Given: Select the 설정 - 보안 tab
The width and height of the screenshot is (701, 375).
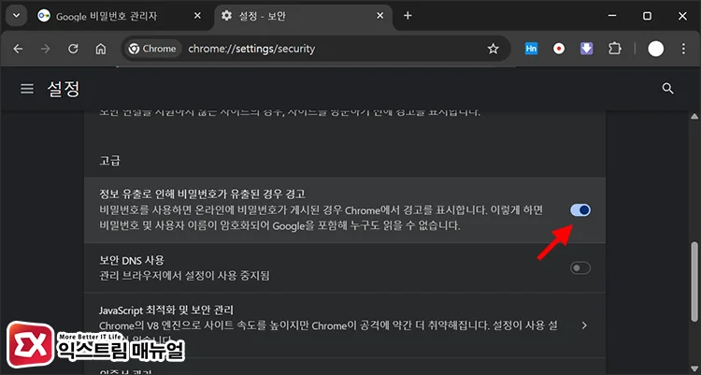Looking at the screenshot, I should pos(303,16).
